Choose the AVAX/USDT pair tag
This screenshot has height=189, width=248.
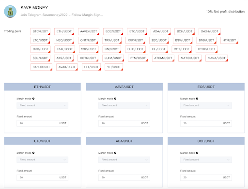coord(67,67)
